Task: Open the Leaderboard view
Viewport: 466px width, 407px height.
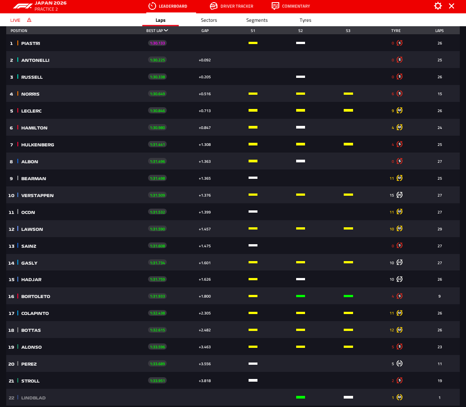Action: point(168,6)
